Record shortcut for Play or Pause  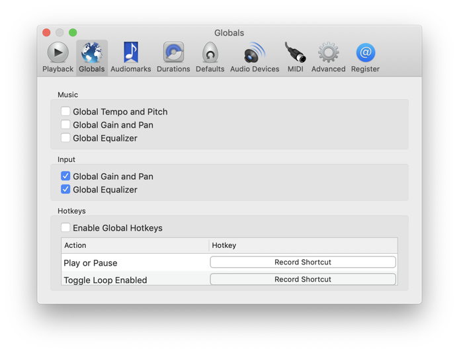pyautogui.click(x=303, y=262)
